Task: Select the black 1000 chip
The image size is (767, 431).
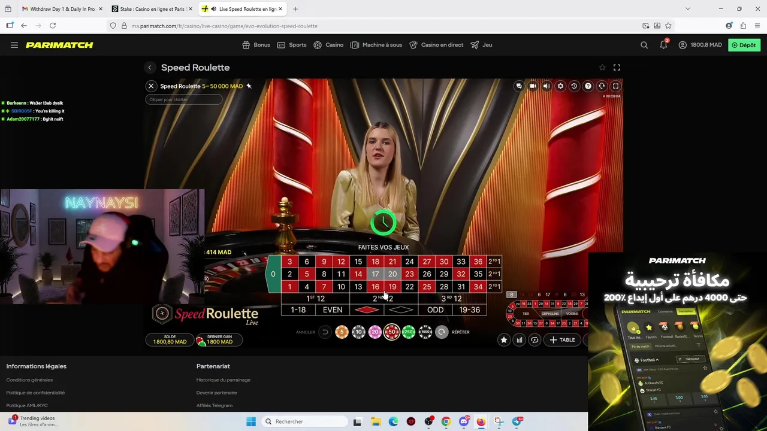Action: tap(425, 332)
